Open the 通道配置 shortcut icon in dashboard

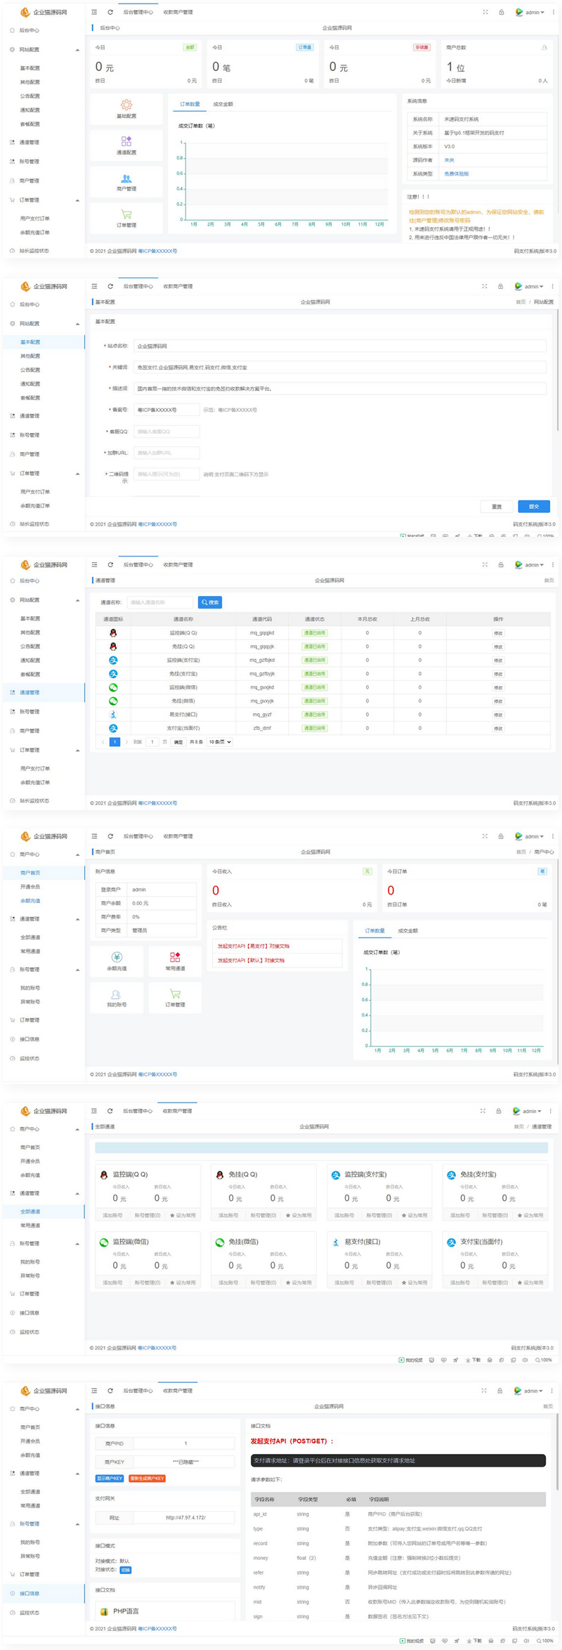pyautogui.click(x=126, y=141)
